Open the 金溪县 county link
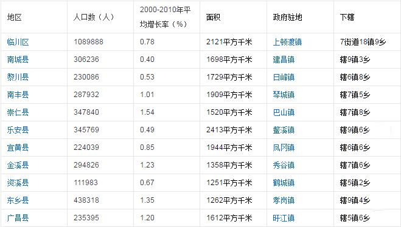This screenshot has width=401, height=227. [18, 165]
